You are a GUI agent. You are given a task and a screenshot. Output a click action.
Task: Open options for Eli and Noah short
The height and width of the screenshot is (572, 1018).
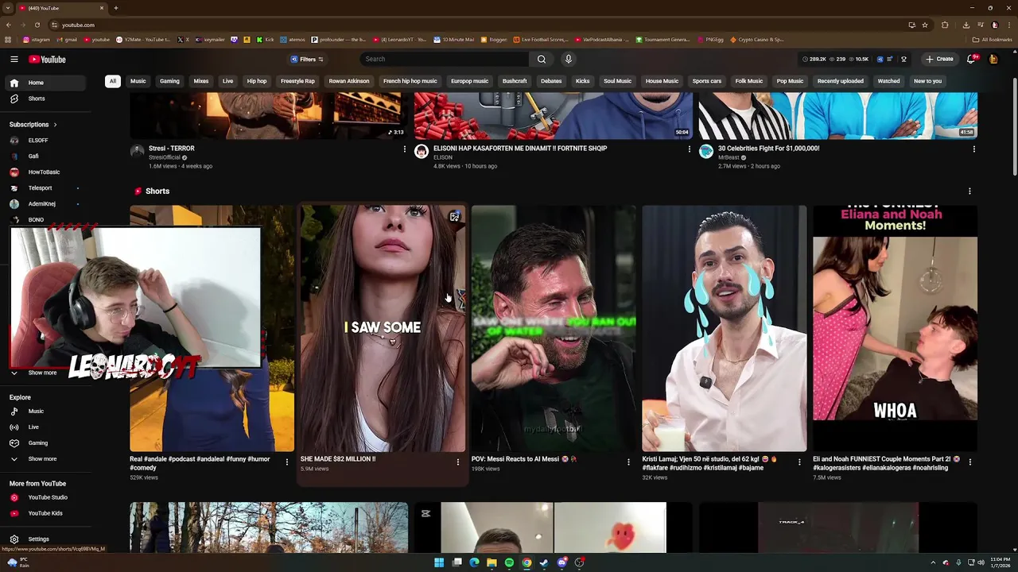click(970, 462)
